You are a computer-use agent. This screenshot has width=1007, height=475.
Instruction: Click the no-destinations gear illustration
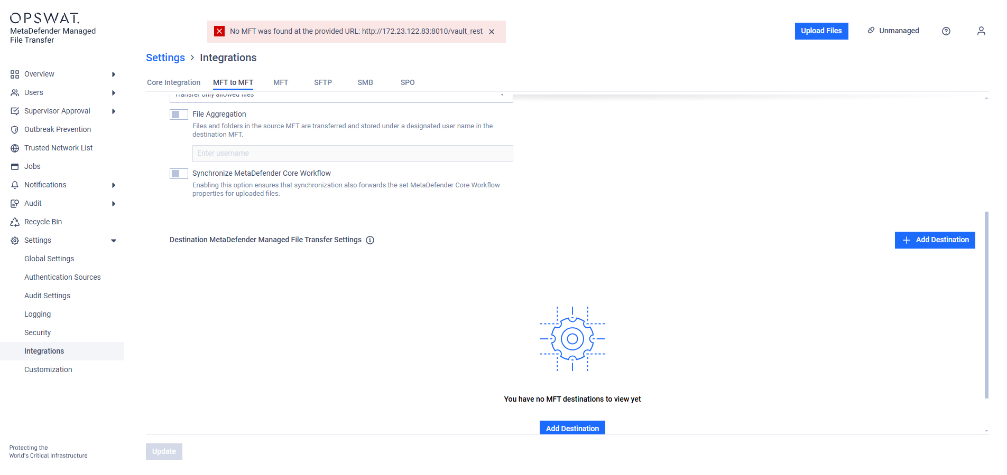pos(572,339)
